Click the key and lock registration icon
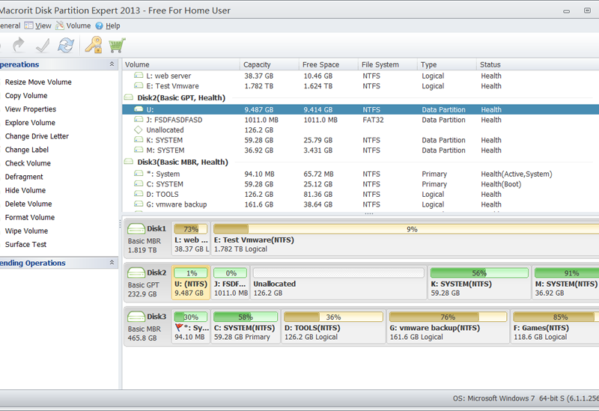The width and height of the screenshot is (599, 411). [x=94, y=45]
